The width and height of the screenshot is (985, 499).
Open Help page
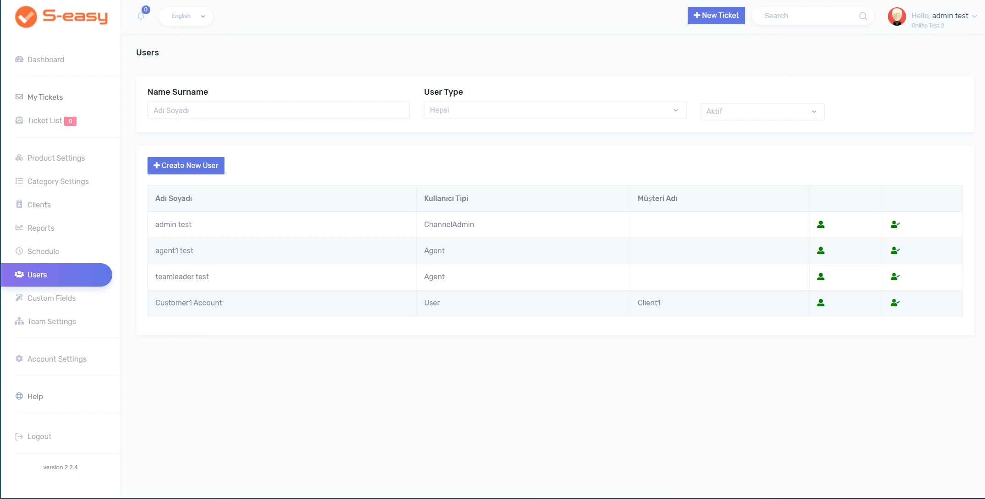pos(35,396)
